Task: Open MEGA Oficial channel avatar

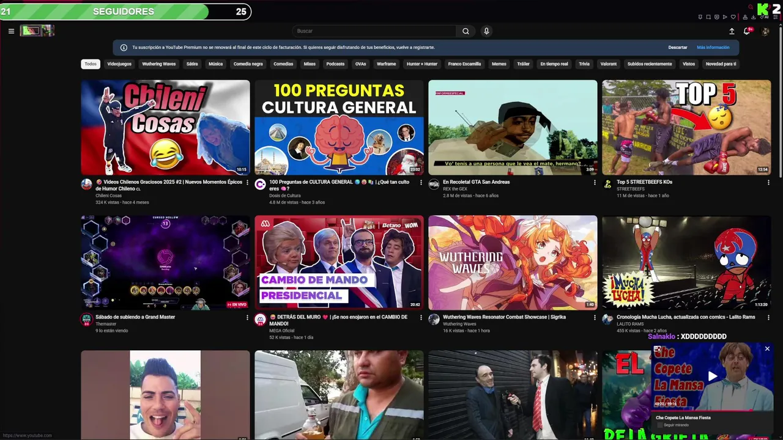Action: (260, 319)
